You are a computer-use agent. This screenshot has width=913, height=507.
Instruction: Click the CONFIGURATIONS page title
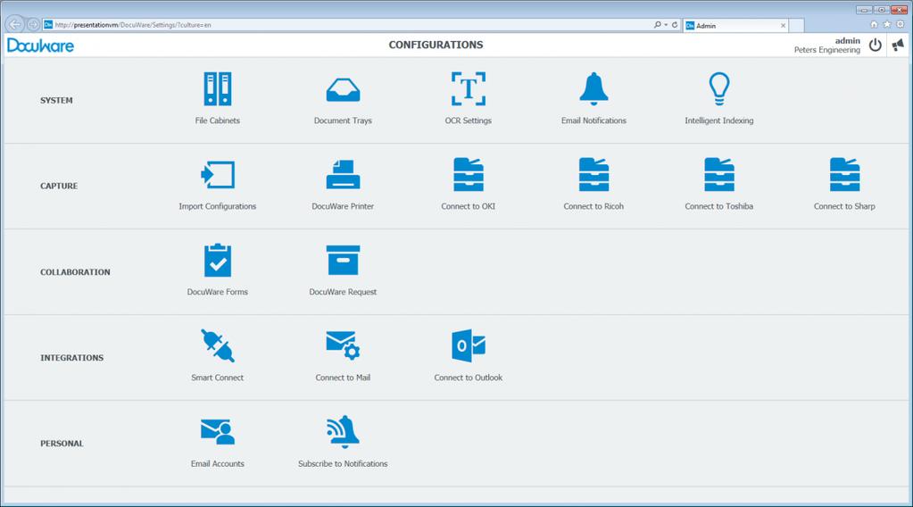(436, 45)
